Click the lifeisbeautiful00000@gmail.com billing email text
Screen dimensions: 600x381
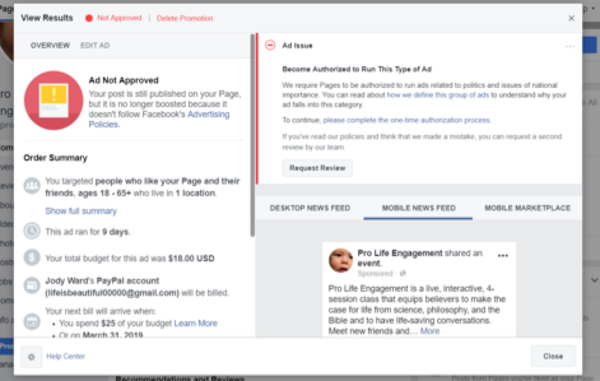coord(112,293)
